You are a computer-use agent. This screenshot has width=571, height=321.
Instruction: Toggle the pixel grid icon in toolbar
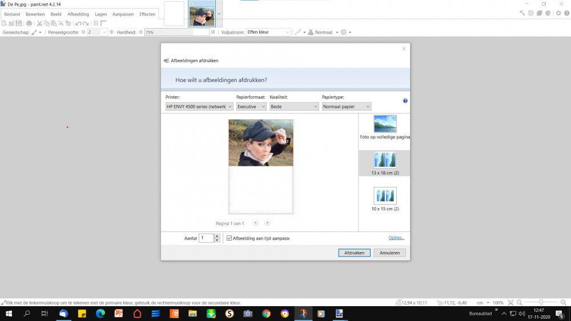(x=96, y=23)
